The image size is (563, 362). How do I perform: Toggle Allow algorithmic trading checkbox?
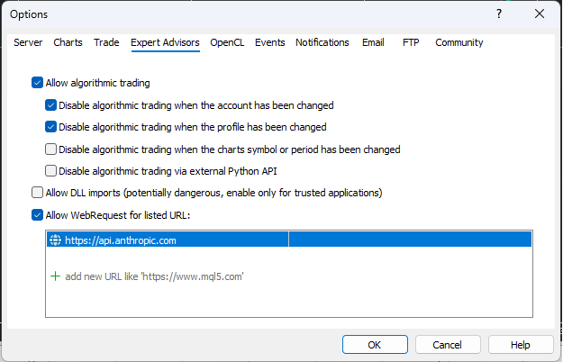tap(37, 83)
